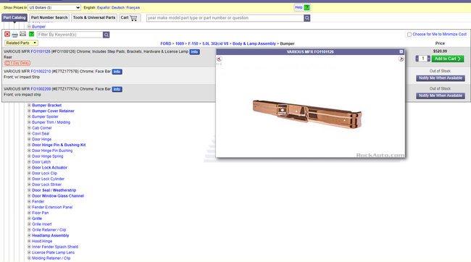Add FO1101126 bumper to cart
The width and height of the screenshot is (471, 262).
(448, 59)
